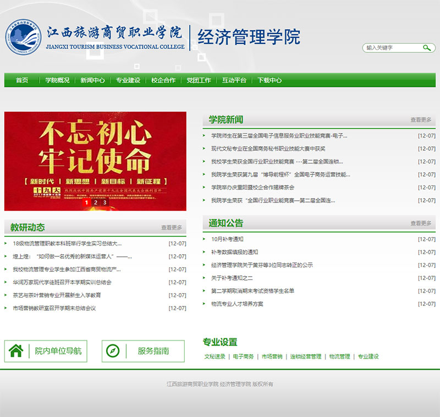Click the 院内单位导航 button
The width and height of the screenshot is (440, 417).
pyautogui.click(x=46, y=351)
